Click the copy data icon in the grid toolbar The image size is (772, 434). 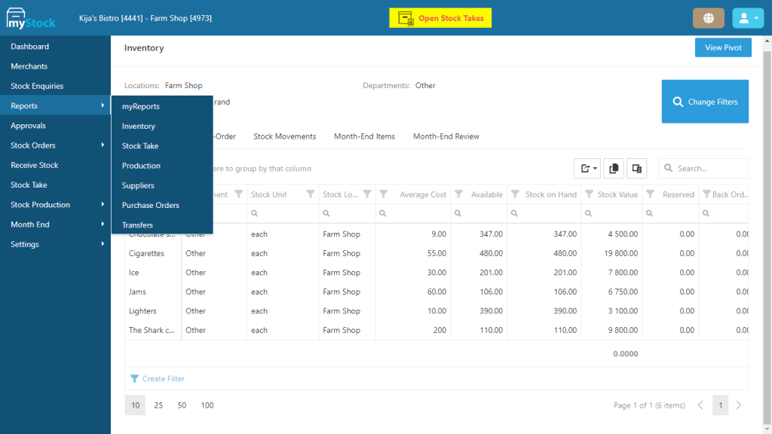613,168
